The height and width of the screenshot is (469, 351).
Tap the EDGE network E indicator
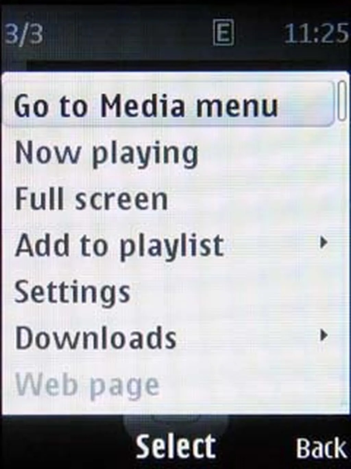tap(223, 33)
